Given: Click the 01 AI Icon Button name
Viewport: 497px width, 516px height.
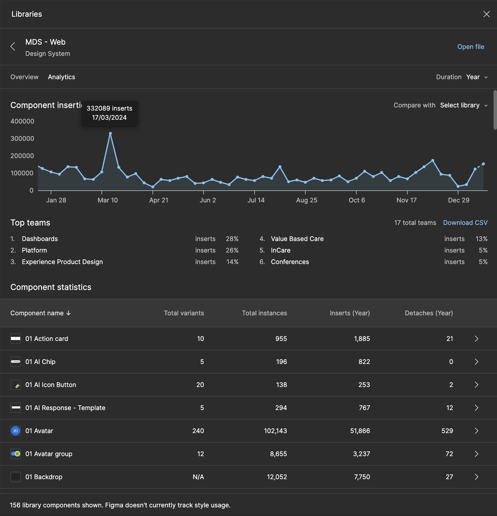Looking at the screenshot, I should click(x=51, y=385).
